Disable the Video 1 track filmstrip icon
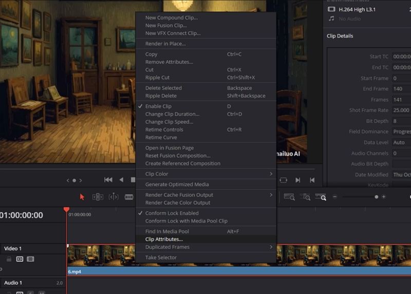 coord(30,259)
